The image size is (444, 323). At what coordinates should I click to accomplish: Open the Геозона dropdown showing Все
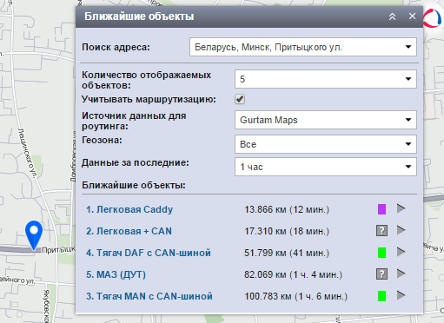(326, 144)
